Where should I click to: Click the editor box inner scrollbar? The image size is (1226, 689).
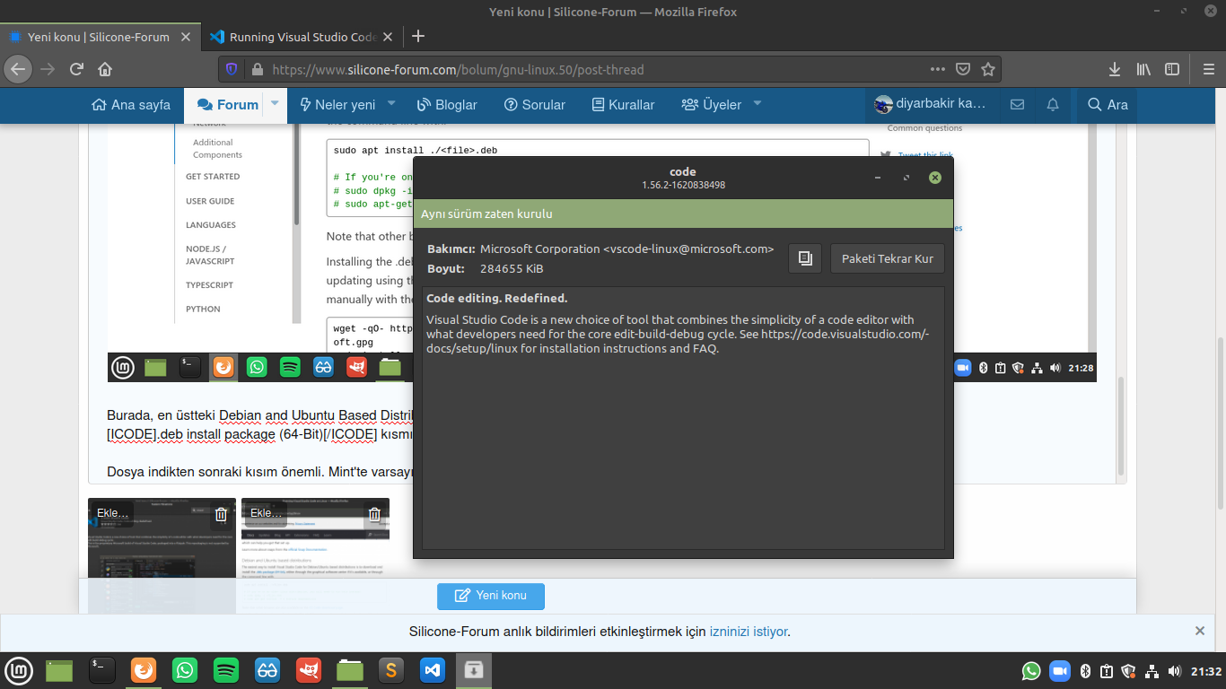(x=1120, y=426)
